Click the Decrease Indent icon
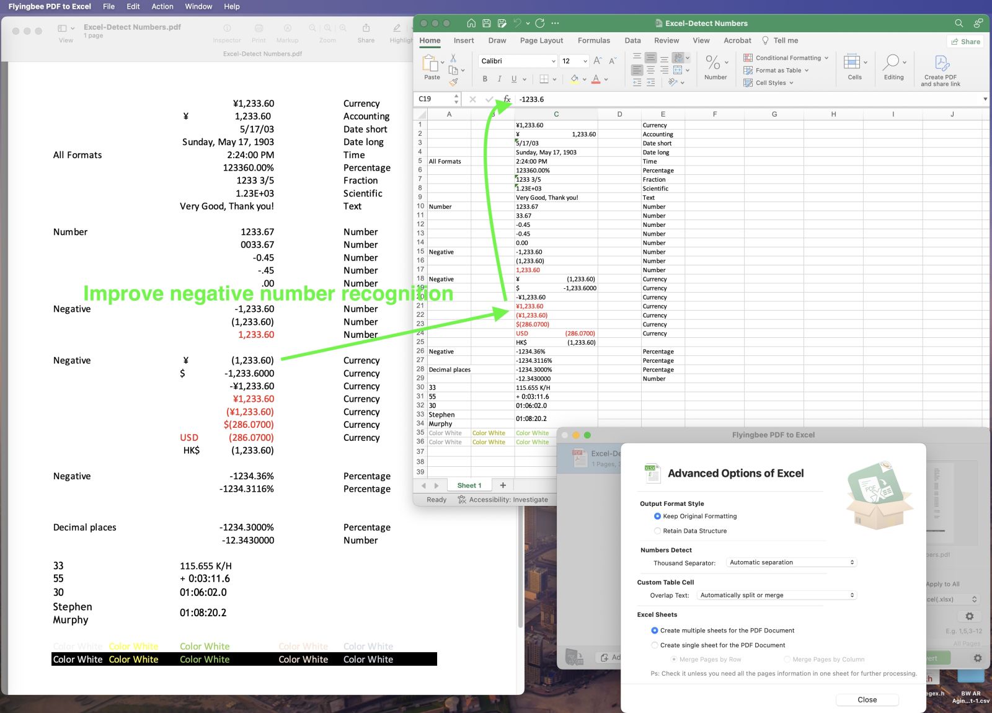The height and width of the screenshot is (713, 992). [x=637, y=82]
